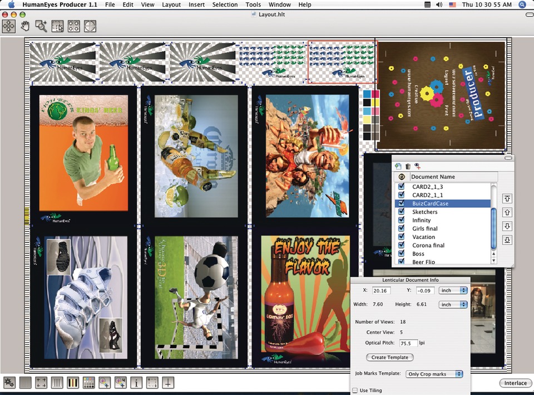Image resolution: width=534 pixels, height=395 pixels.
Task: Click the eye visibility column header
Action: pyautogui.click(x=402, y=177)
